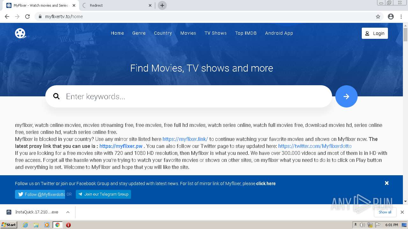The width and height of the screenshot is (408, 229).
Task: Open the Chrome profile avatar icon
Action: tap(391, 17)
